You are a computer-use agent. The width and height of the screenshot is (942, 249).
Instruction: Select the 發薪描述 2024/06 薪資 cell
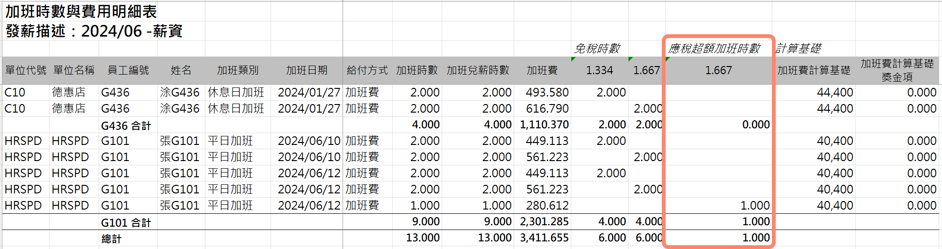tap(94, 31)
